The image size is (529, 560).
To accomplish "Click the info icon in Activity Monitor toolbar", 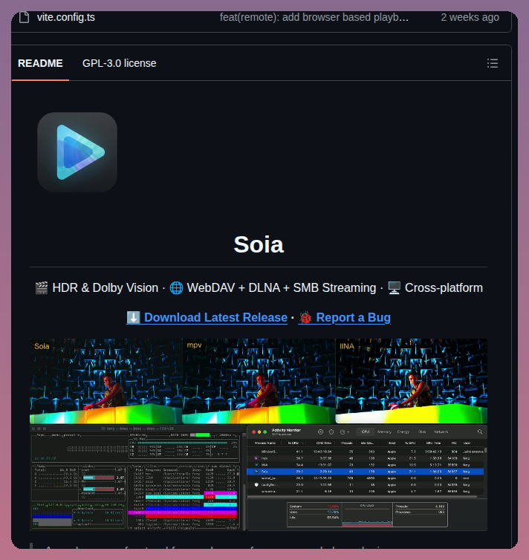I will pos(331,432).
